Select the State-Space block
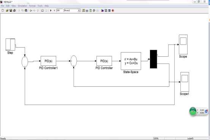 coord(131,61)
